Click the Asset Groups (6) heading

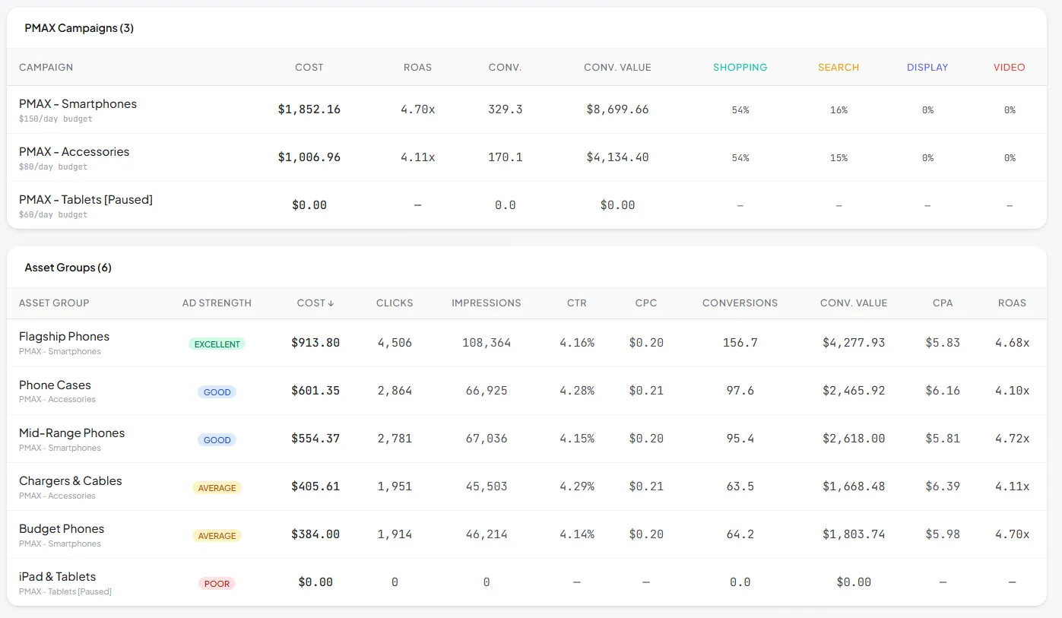[68, 268]
